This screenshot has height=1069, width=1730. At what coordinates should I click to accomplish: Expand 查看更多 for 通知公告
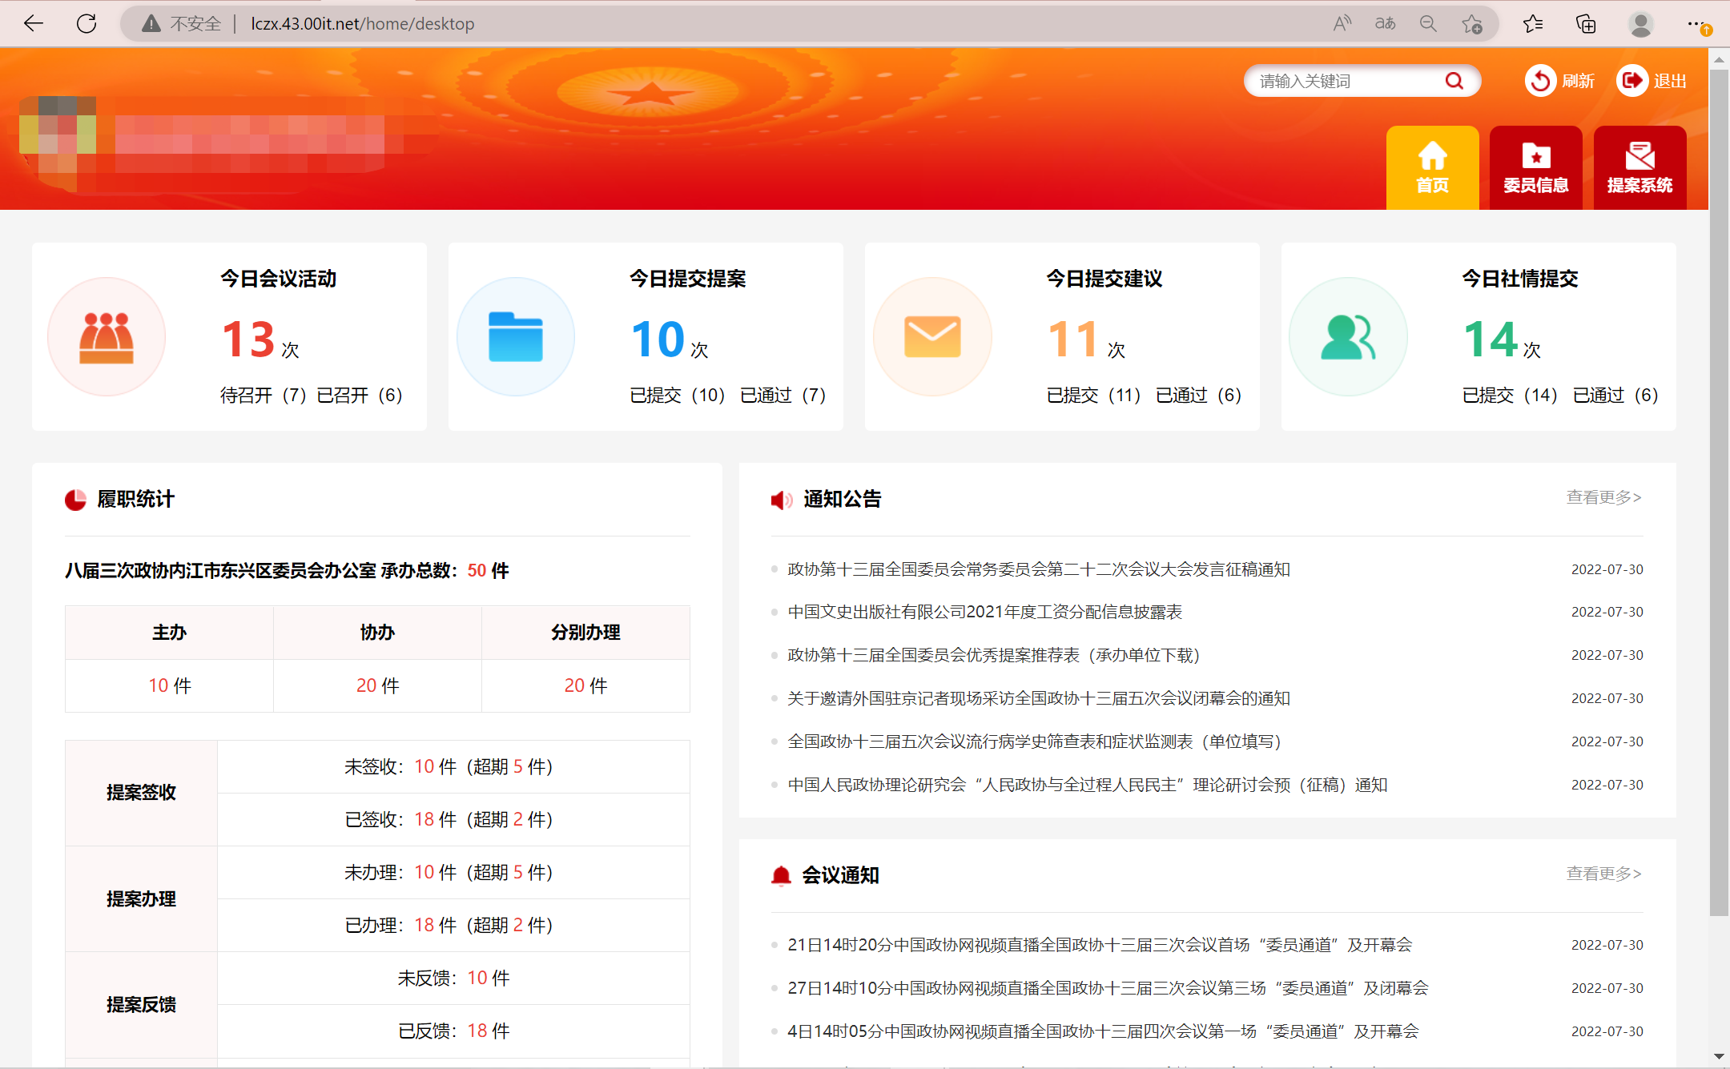pyautogui.click(x=1603, y=497)
